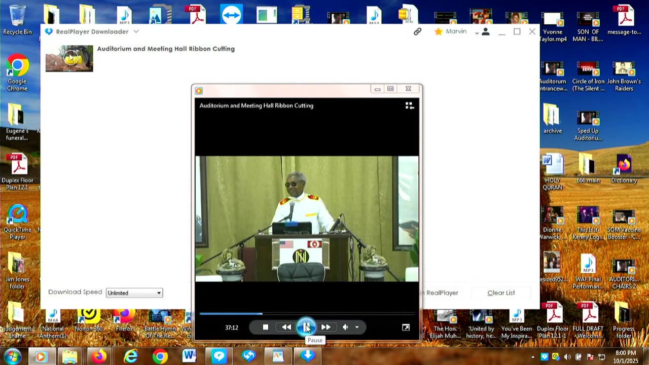Click the Marvin star account label
649x365 pixels.
point(451,31)
